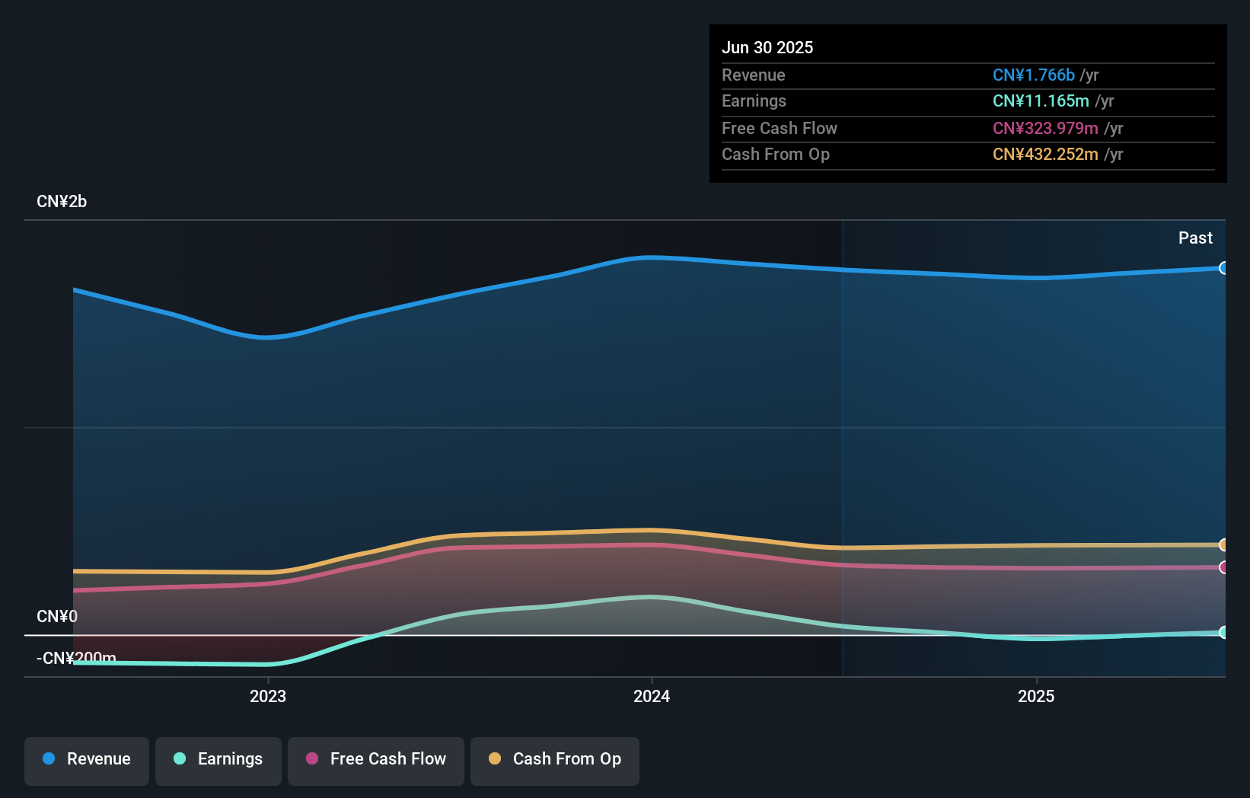Toggle the Free Cash Flow legend button
This screenshot has height=798, width=1250.
pos(376,761)
